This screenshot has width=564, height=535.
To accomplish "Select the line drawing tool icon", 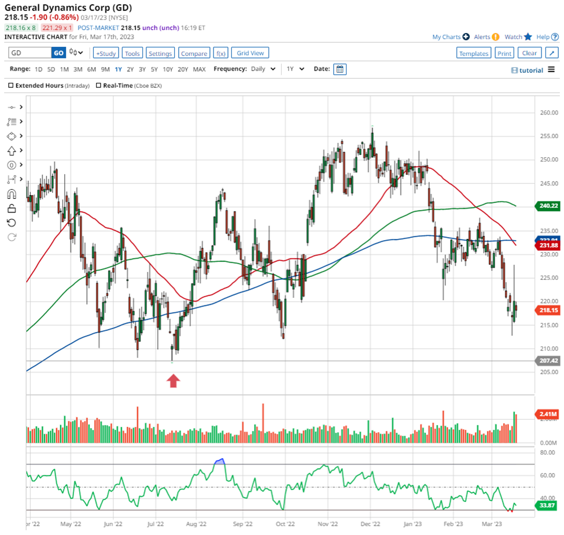I will (12, 107).
